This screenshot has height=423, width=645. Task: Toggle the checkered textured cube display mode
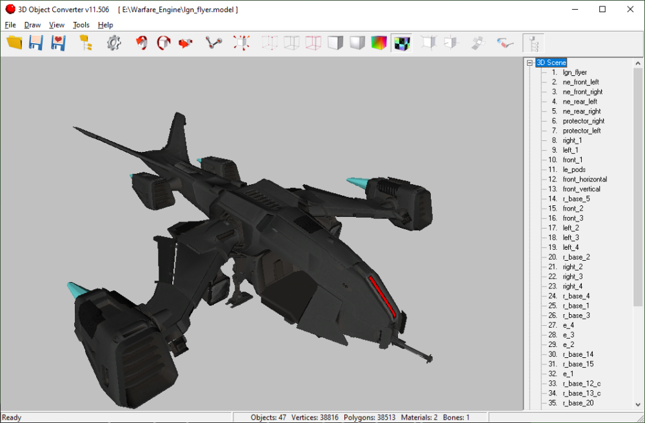pos(401,42)
